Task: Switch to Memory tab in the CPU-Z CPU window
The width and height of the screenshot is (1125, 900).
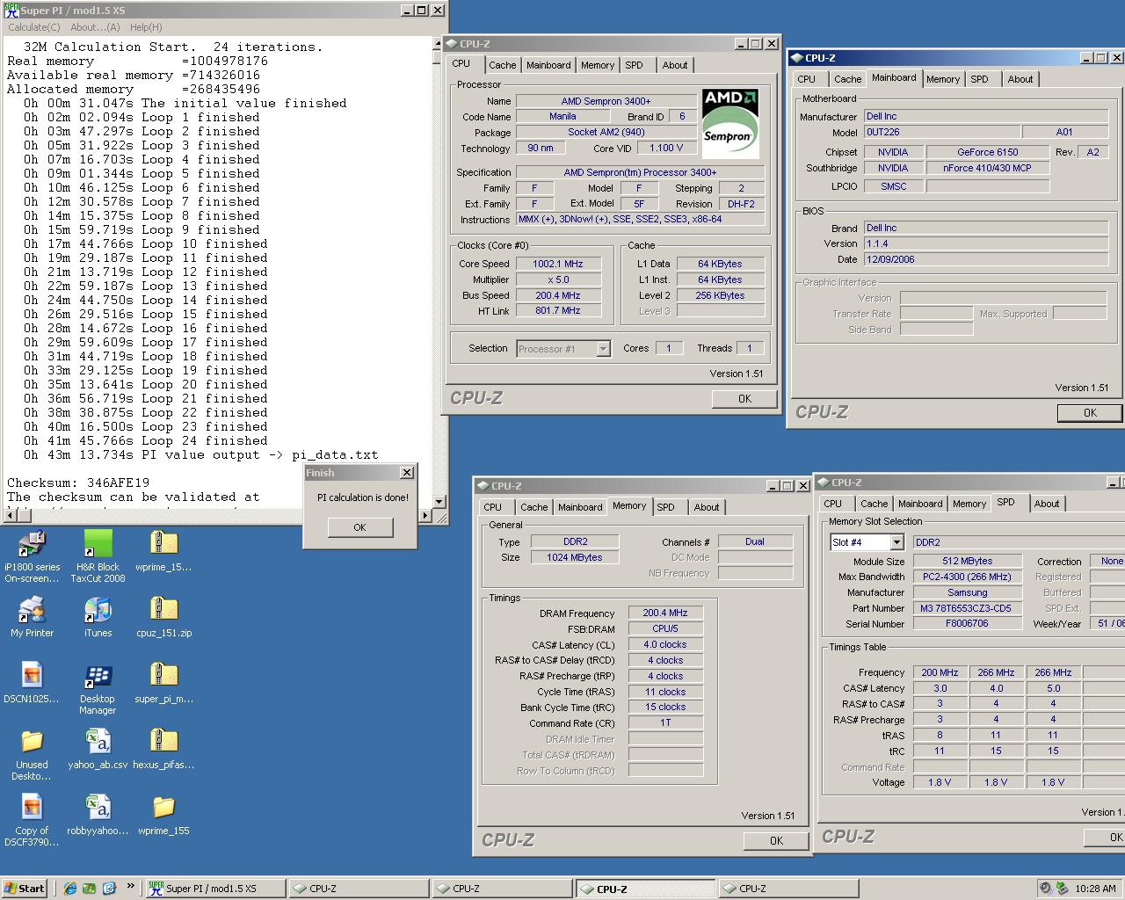Action: pyautogui.click(x=598, y=65)
